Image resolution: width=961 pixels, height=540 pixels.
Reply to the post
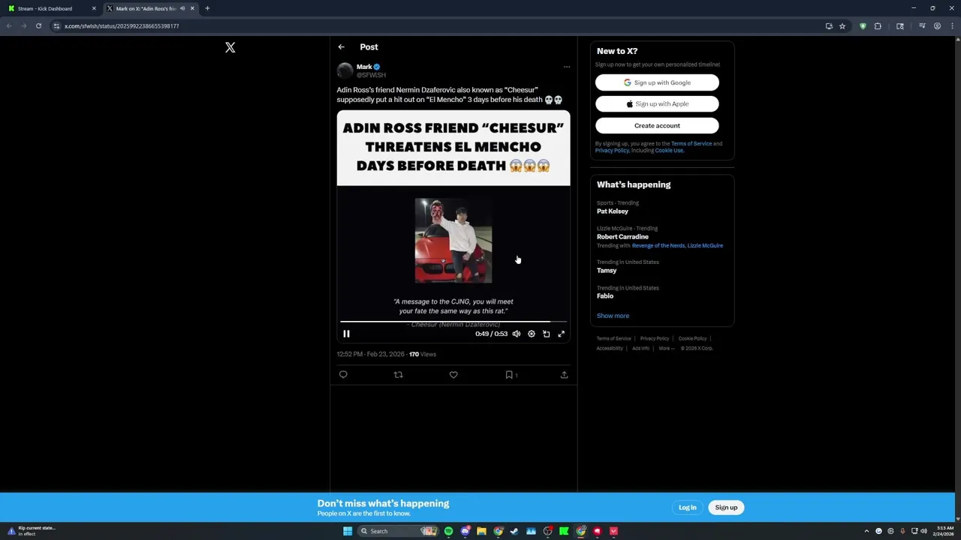343,374
